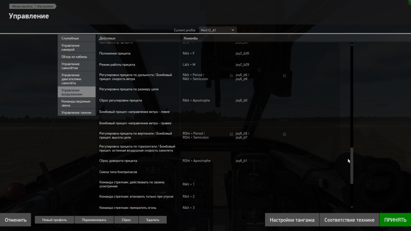This screenshot has height=231, width=411.
Task: Click Соответствие технике button
Action: pos(349,220)
